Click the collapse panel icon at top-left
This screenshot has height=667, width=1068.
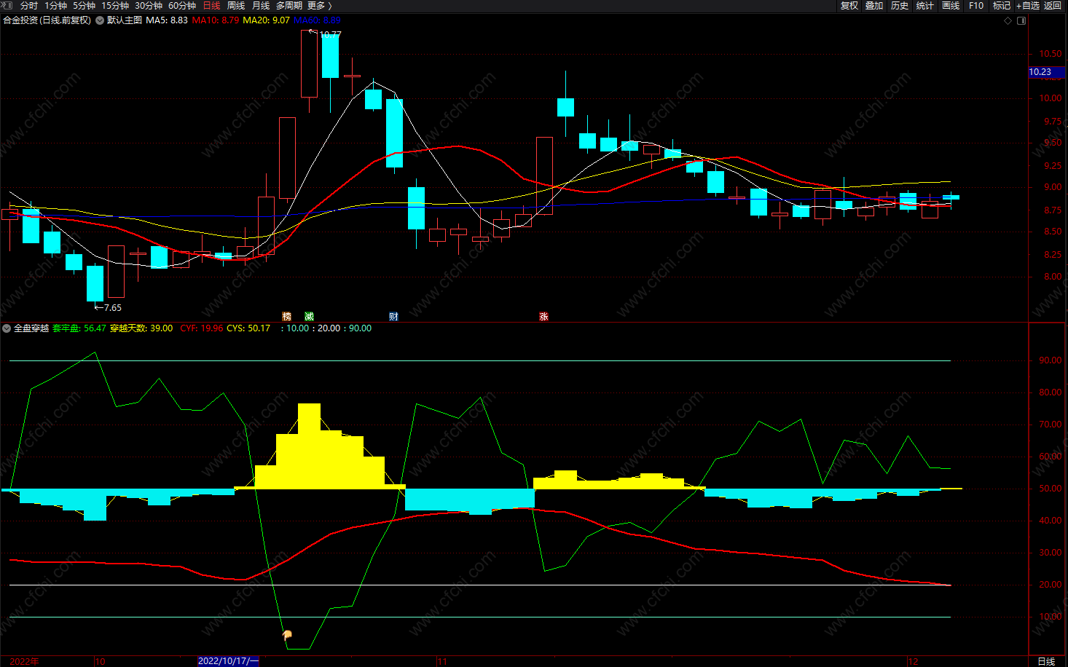tap(7, 5)
